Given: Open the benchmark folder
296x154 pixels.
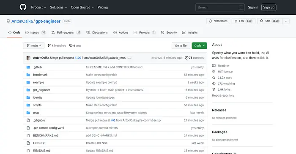Looking at the screenshot, I should 40,75.
